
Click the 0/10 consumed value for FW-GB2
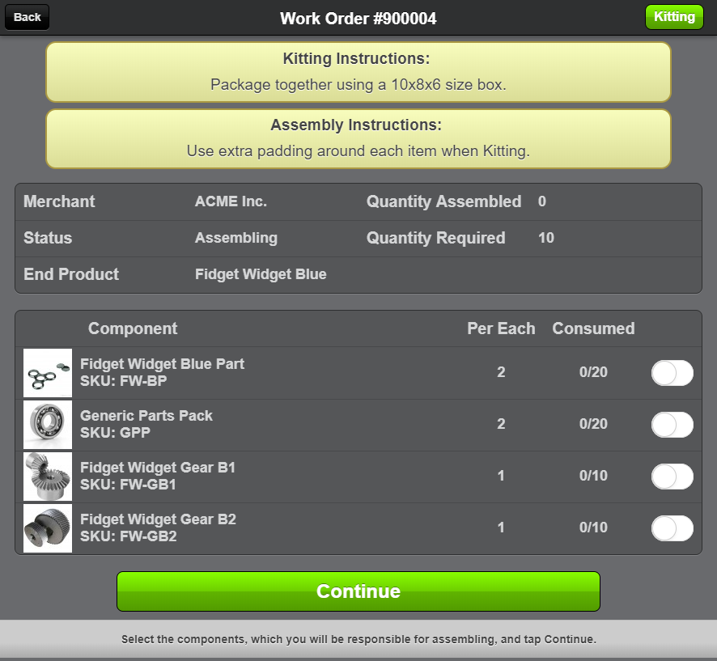593,527
